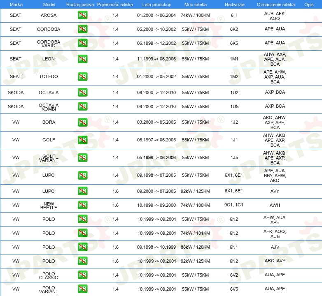Viewport: 322px width, 296px height.
Task: Select the OCTAVIA KOMBI model cell
Action: coord(49,107)
